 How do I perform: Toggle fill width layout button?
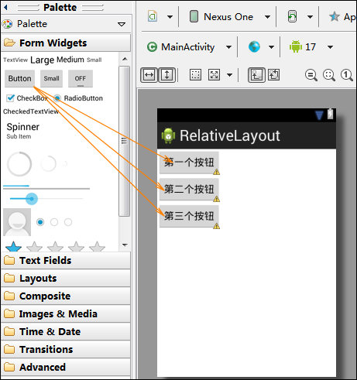(x=149, y=75)
